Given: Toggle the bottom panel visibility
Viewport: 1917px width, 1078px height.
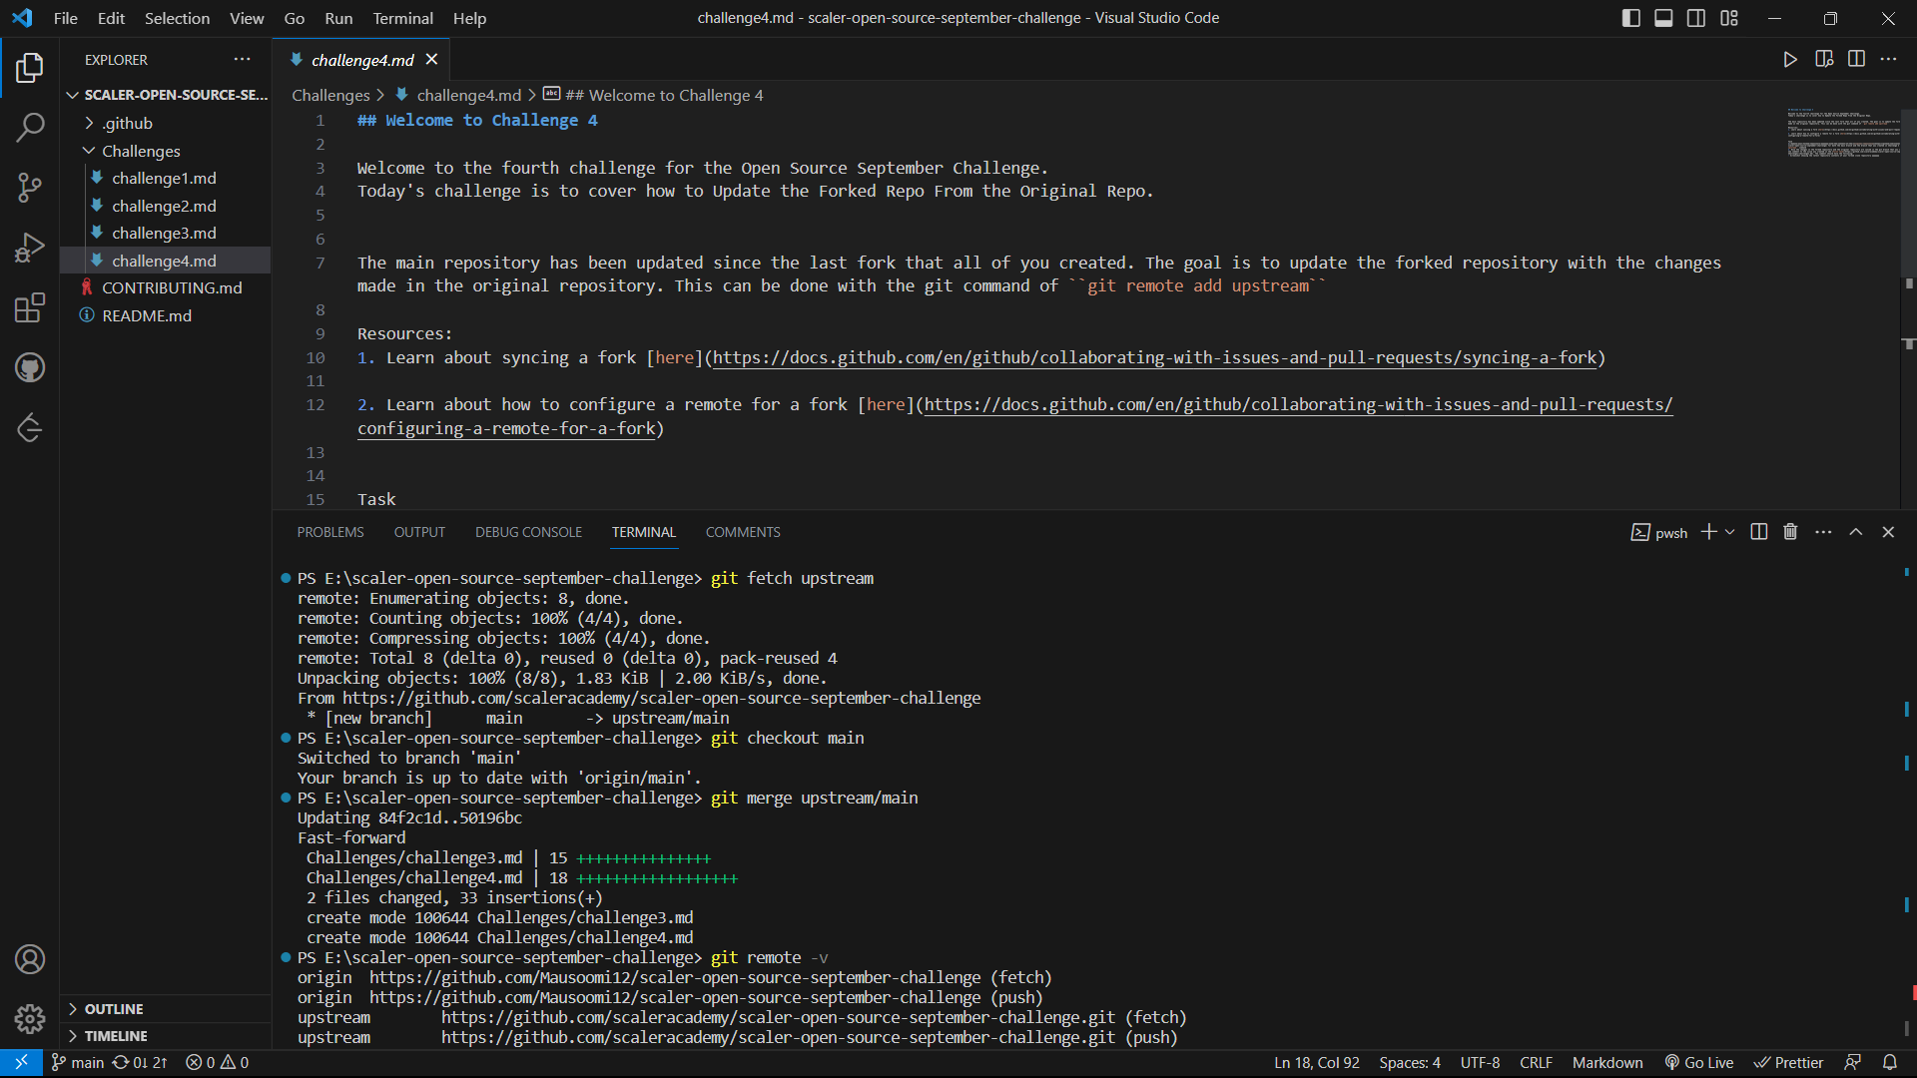Looking at the screenshot, I should click(1662, 18).
